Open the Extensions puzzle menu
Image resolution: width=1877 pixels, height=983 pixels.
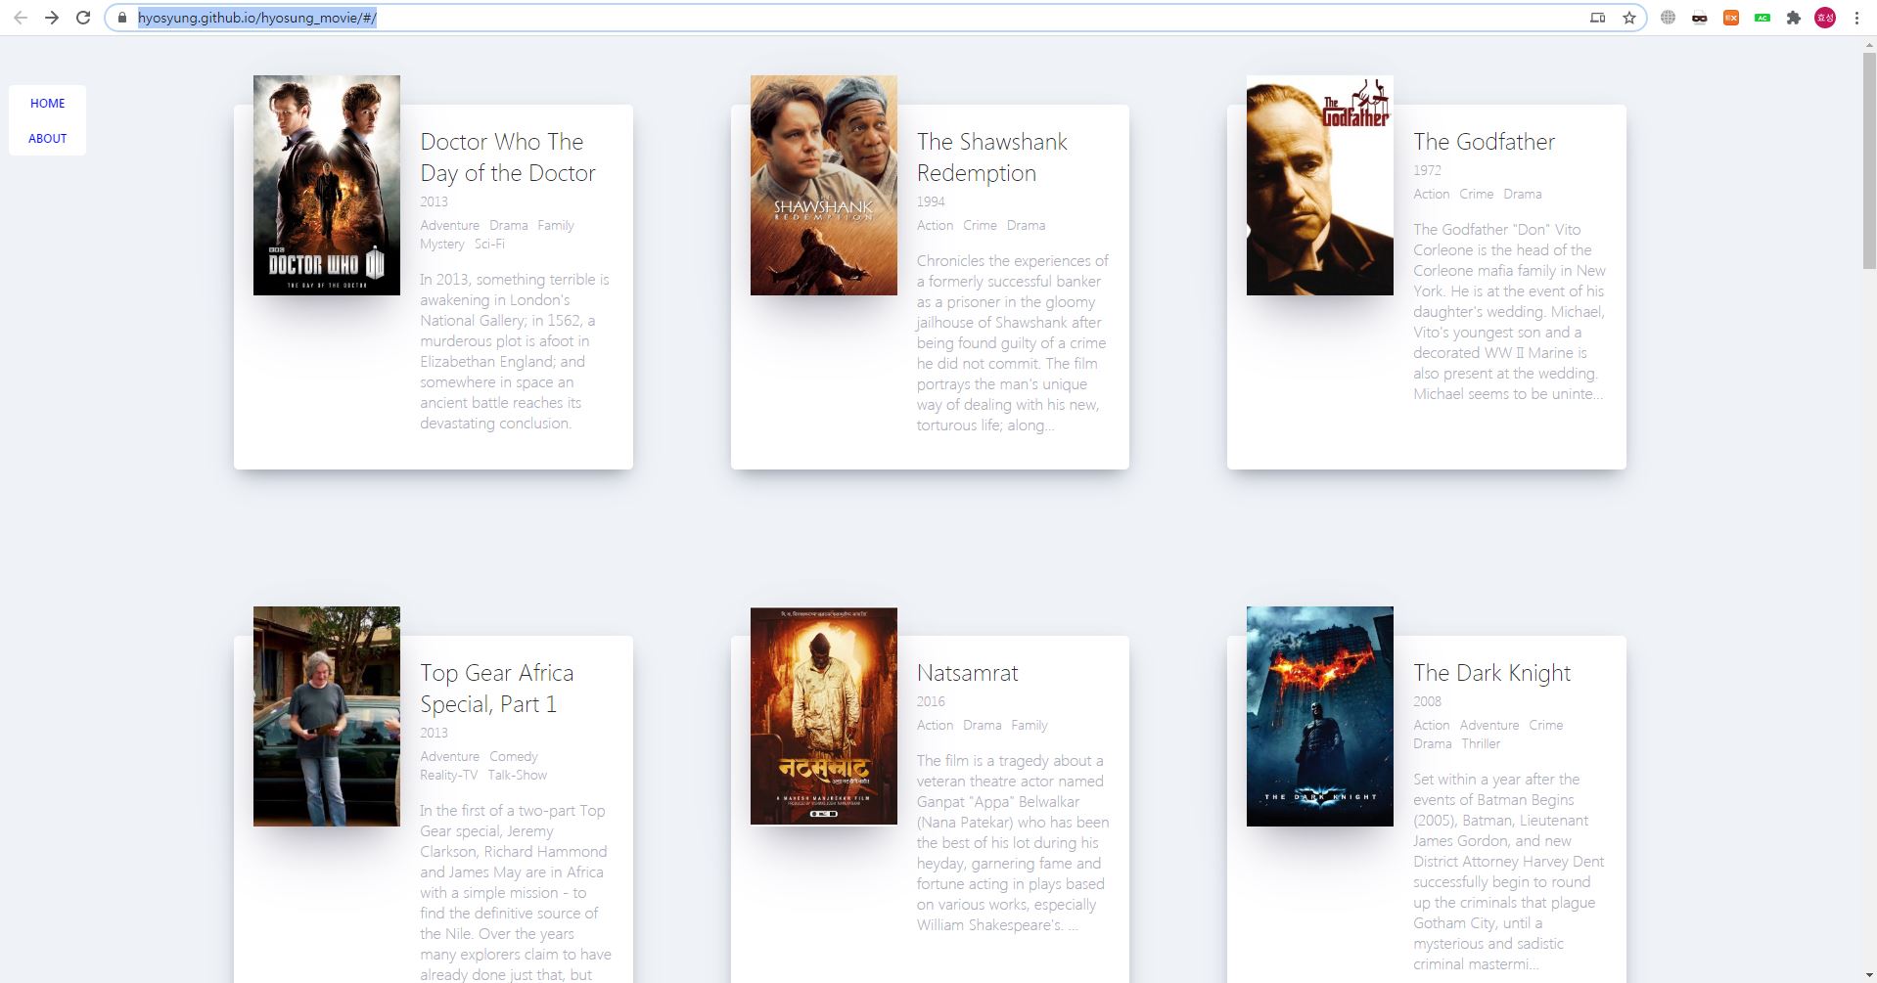[x=1794, y=18]
